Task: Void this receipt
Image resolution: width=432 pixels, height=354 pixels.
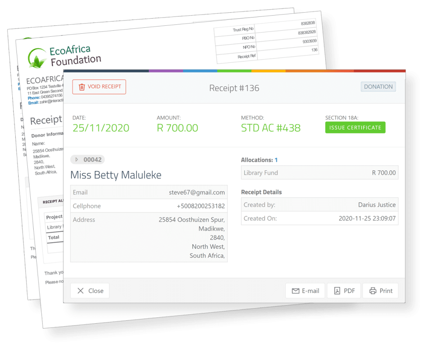Action: tap(99, 86)
